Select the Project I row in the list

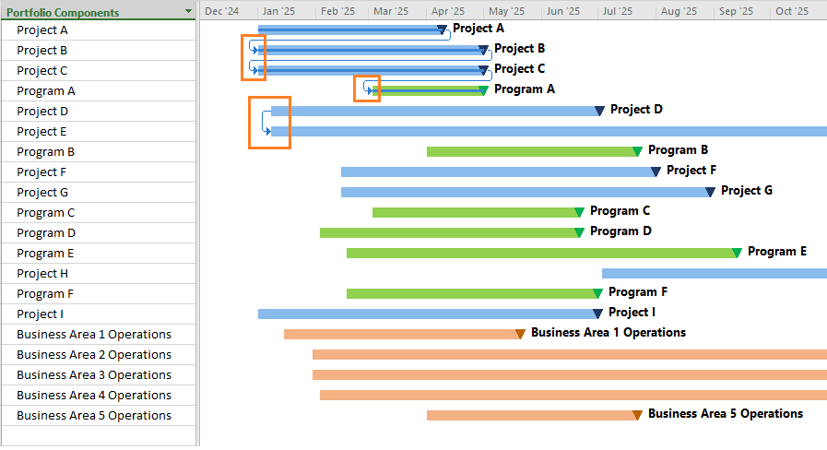[x=99, y=314]
